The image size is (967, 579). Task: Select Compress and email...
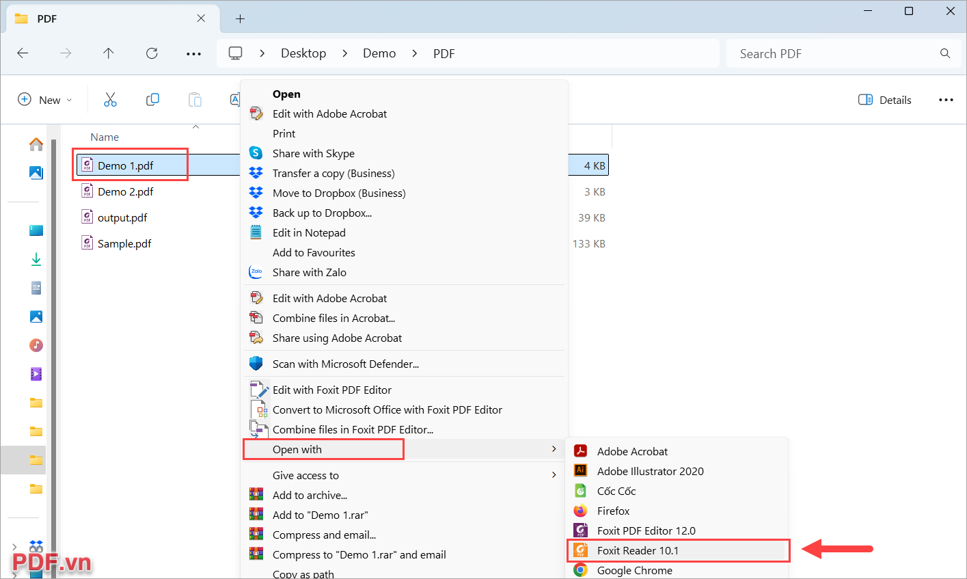[x=405, y=535]
